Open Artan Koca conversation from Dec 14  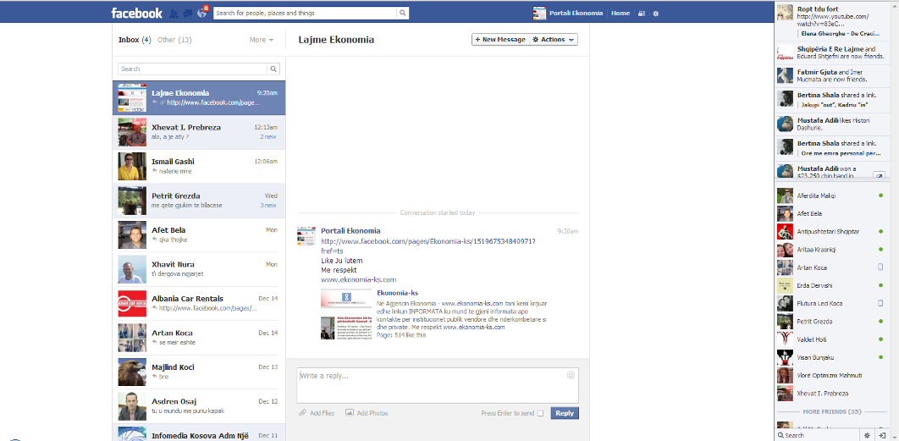pyautogui.click(x=199, y=338)
